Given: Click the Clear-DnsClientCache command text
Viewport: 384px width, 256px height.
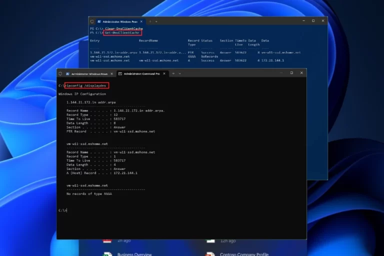Looking at the screenshot, I should [x=124, y=28].
